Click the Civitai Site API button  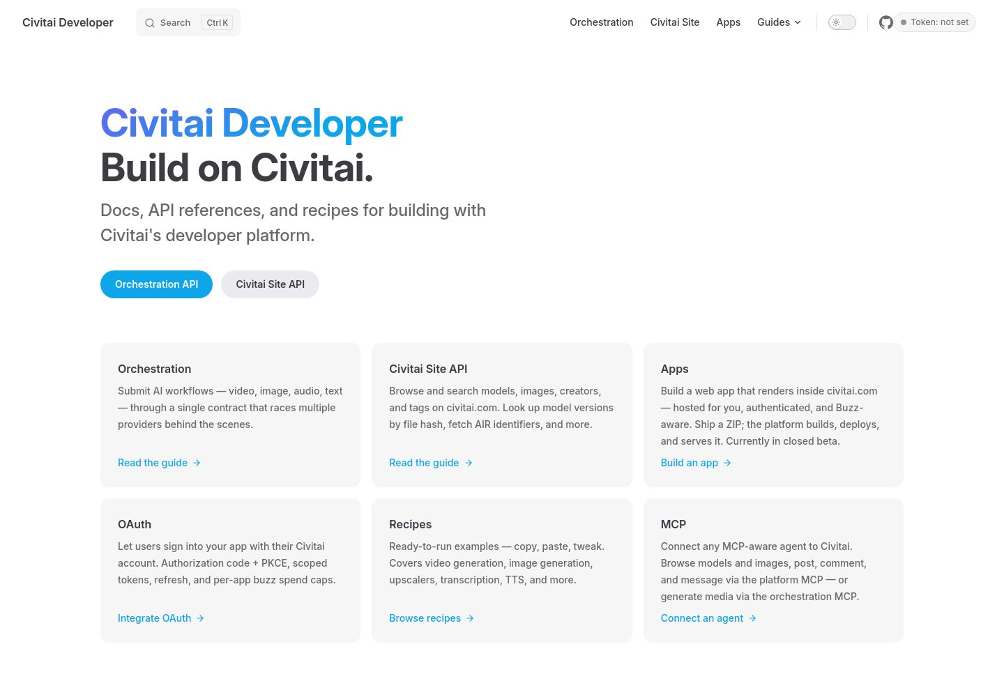pos(270,284)
